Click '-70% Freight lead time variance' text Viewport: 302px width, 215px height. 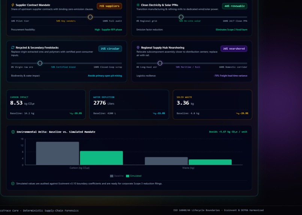click(x=231, y=76)
